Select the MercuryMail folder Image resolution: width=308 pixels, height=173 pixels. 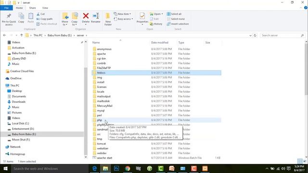pyautogui.click(x=104, y=106)
